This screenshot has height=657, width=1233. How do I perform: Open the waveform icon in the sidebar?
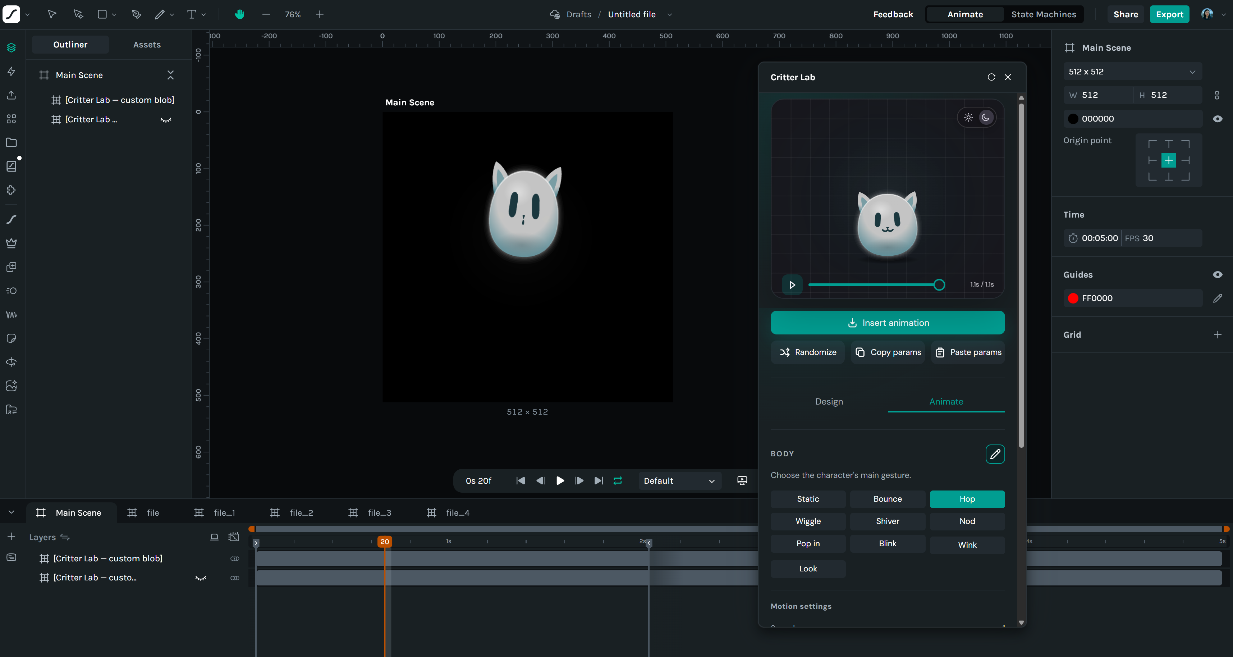[x=12, y=315]
